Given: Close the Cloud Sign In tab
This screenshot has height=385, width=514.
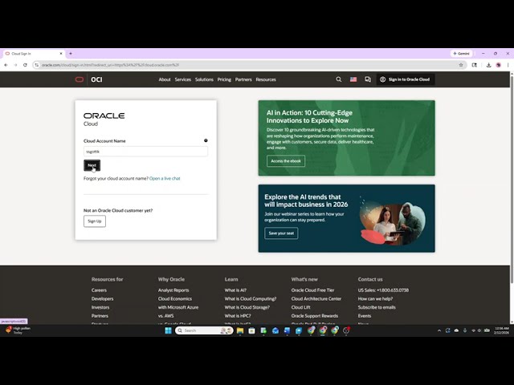Looking at the screenshot, I should [x=61, y=54].
